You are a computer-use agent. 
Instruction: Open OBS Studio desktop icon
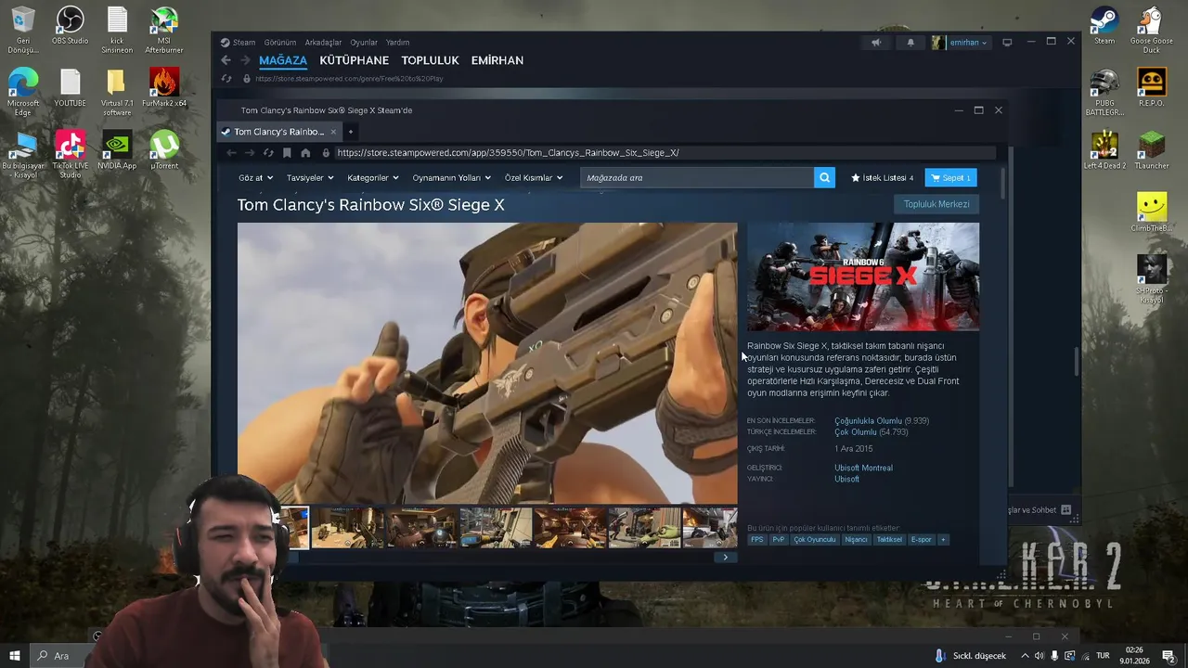(x=70, y=26)
